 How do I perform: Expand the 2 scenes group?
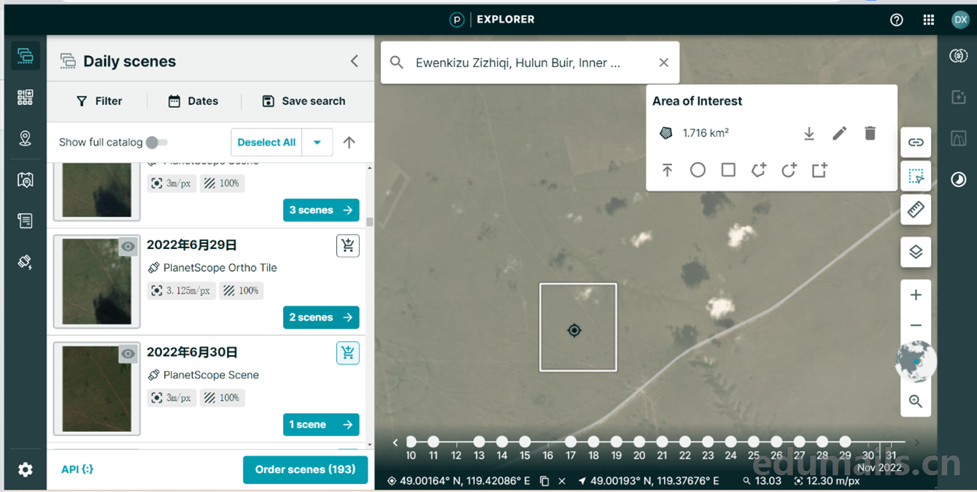click(x=321, y=318)
